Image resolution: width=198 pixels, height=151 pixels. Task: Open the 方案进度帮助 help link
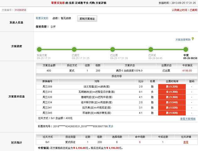pyautogui.click(x=183, y=40)
